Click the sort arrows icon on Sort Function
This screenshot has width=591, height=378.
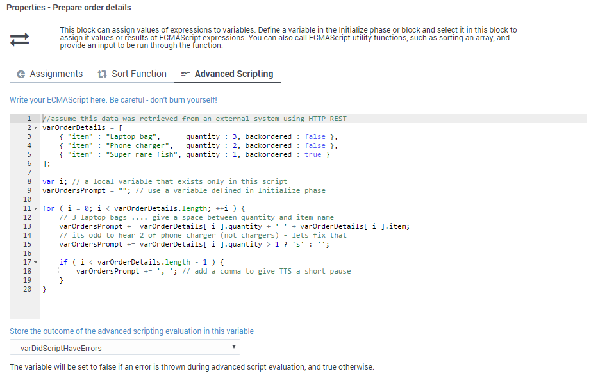pyautogui.click(x=102, y=74)
